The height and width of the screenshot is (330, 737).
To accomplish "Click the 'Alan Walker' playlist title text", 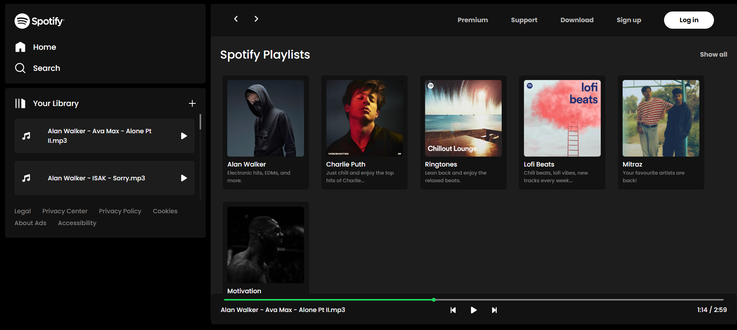I will click(x=246, y=164).
